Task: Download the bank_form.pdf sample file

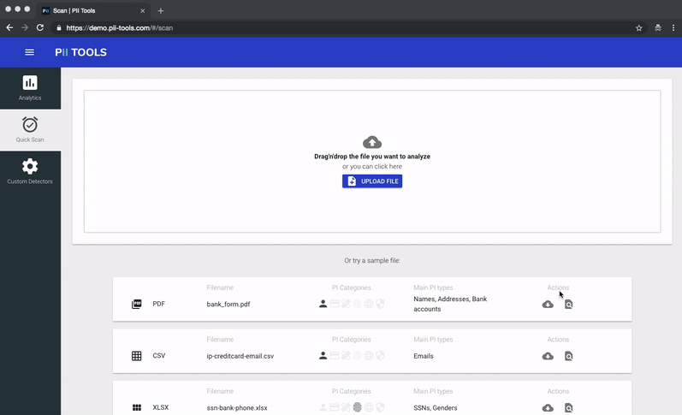Action: click(x=548, y=304)
